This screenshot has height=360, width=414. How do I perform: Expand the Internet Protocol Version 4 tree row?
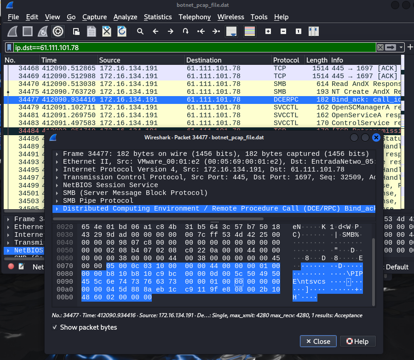click(x=57, y=169)
